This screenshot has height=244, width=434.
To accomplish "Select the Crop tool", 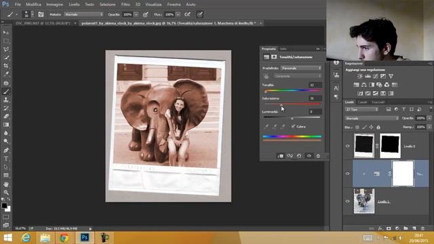I will point(6,66).
